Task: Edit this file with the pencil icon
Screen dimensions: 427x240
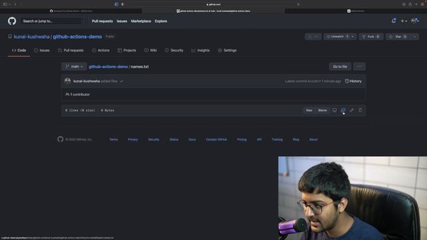Action: point(352,110)
